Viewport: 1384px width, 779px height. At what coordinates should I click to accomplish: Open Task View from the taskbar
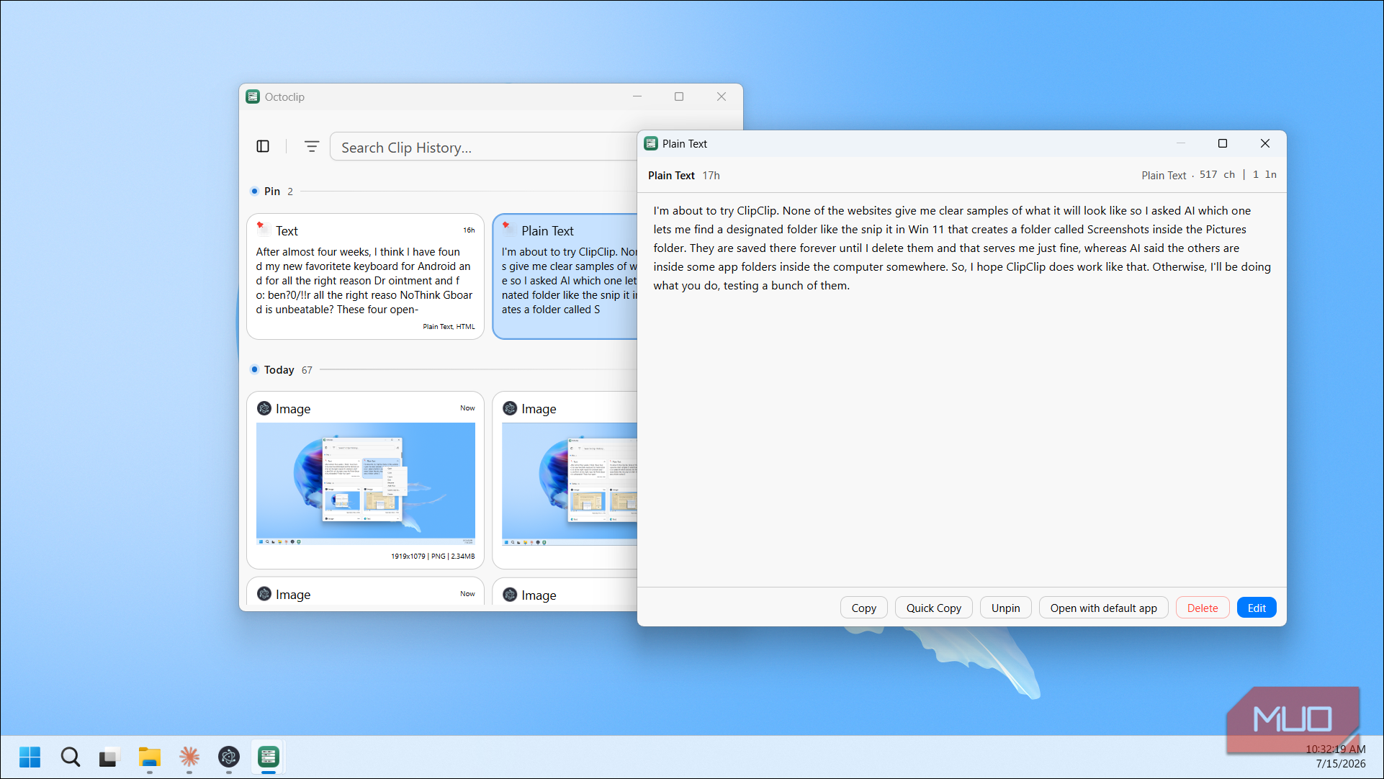click(108, 757)
